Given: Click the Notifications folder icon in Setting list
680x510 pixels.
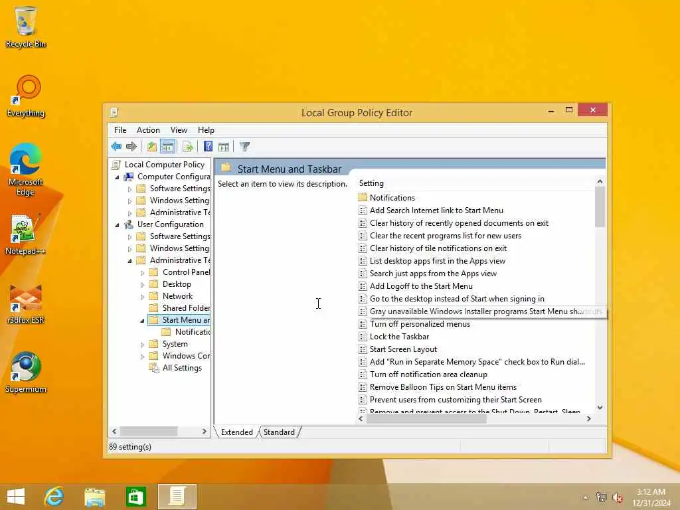Looking at the screenshot, I should point(363,197).
